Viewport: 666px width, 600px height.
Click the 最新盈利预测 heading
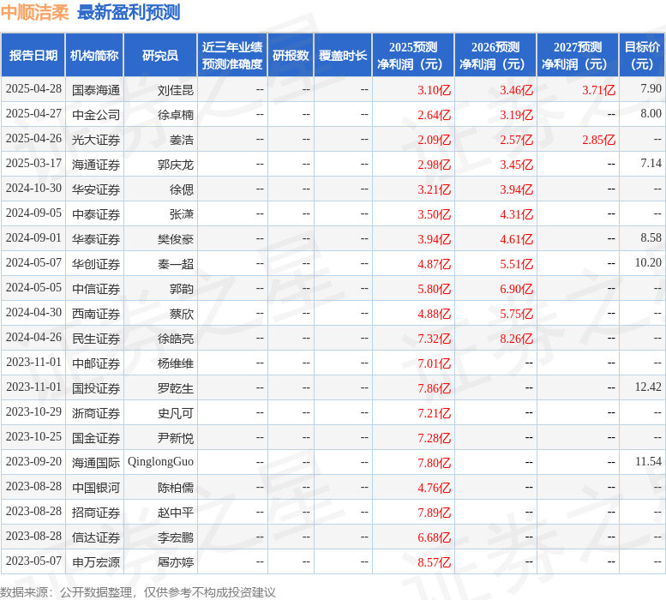click(x=129, y=12)
